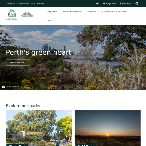Click the Botanic Gardens & Parks Authority logo
This screenshot has width=146, height=146.
[x=27, y=15]
